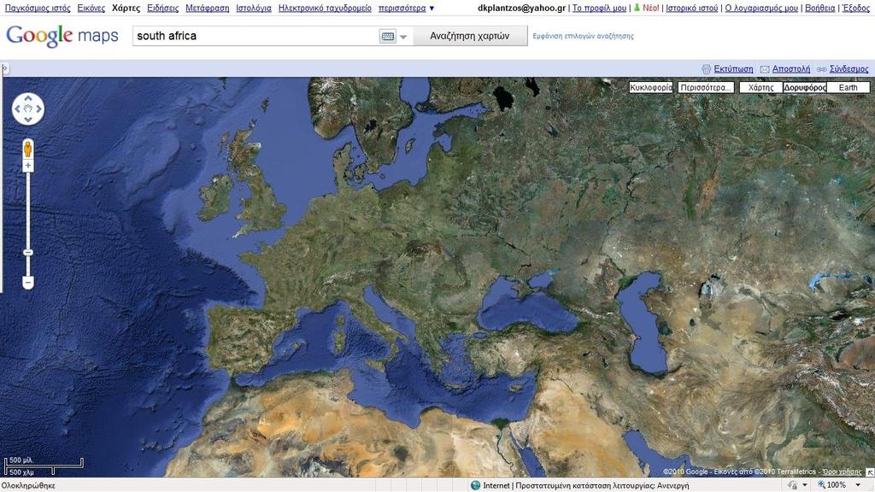Switch to the Δορυφόρος satellite view
Image resolution: width=875 pixels, height=492 pixels.
click(805, 88)
